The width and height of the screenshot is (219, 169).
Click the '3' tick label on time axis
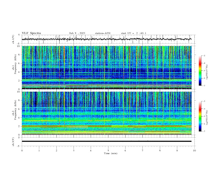point(74,150)
